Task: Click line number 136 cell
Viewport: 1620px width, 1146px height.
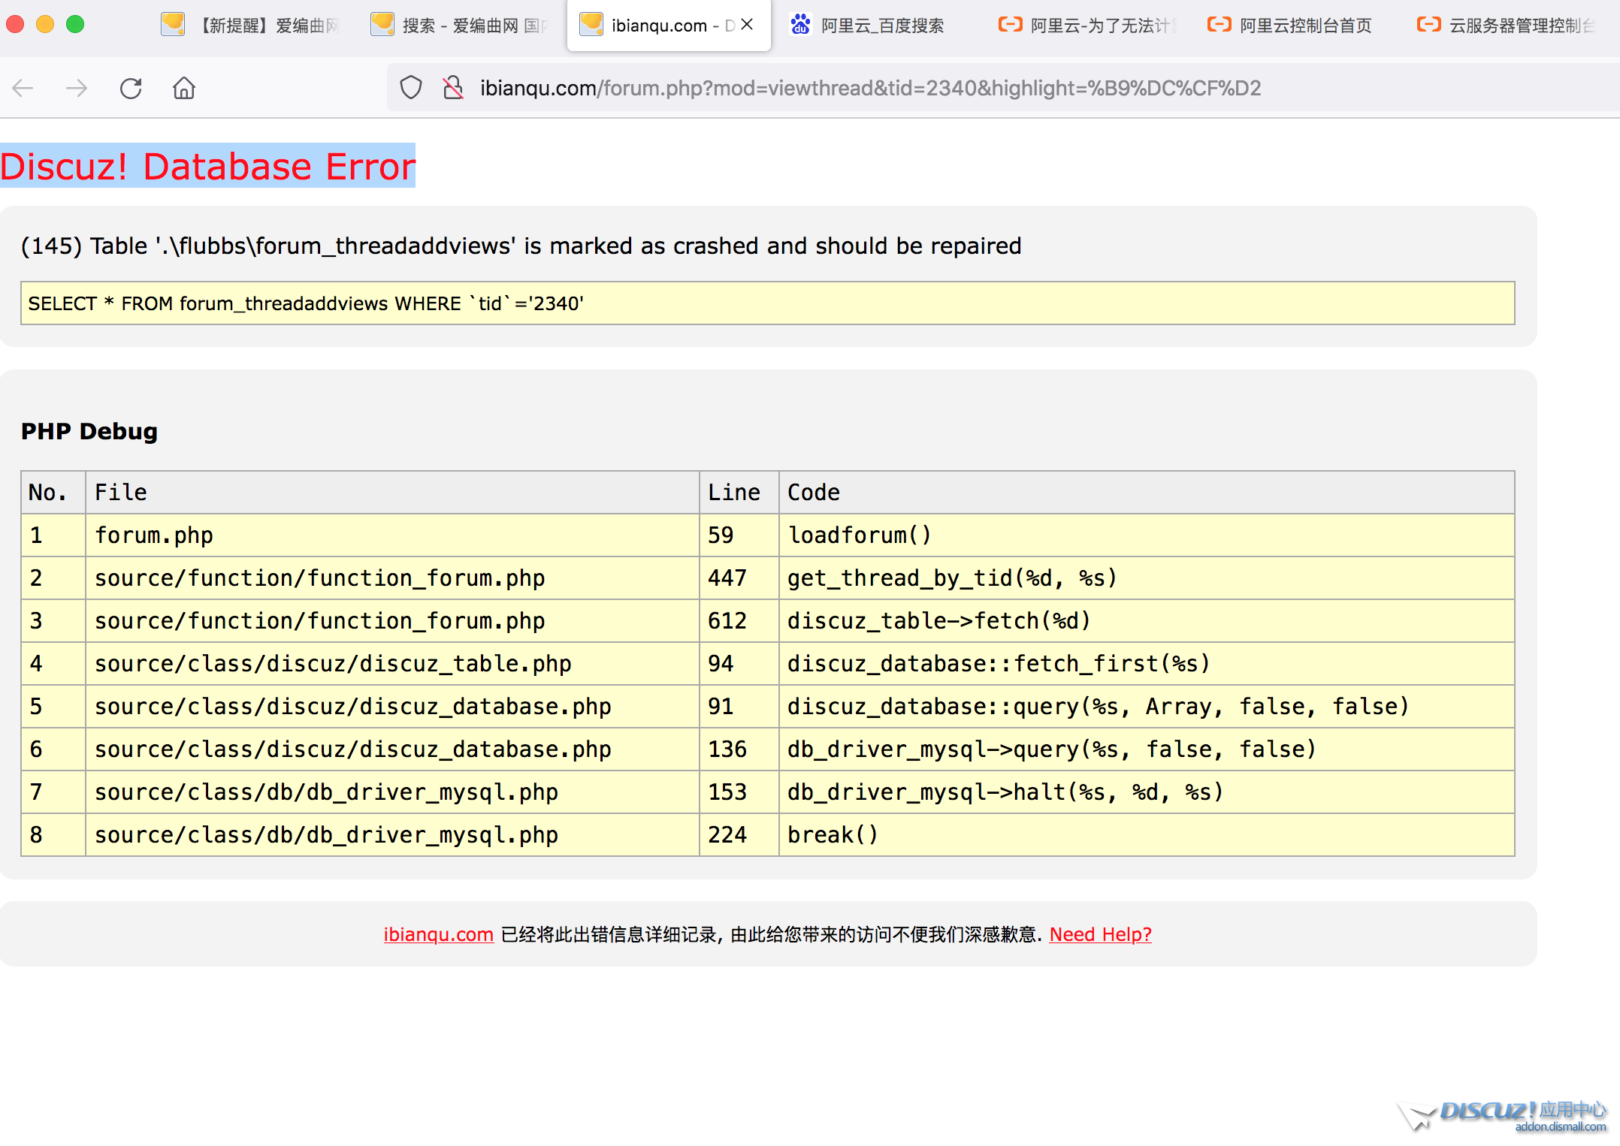Action: pos(739,749)
